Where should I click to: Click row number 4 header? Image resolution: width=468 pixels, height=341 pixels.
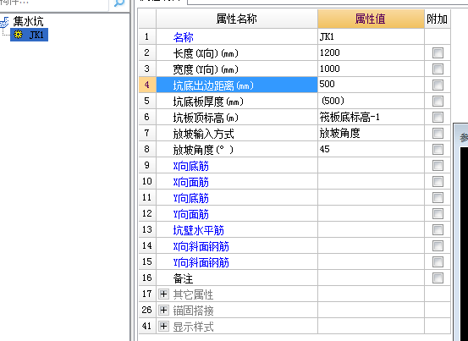(x=147, y=85)
